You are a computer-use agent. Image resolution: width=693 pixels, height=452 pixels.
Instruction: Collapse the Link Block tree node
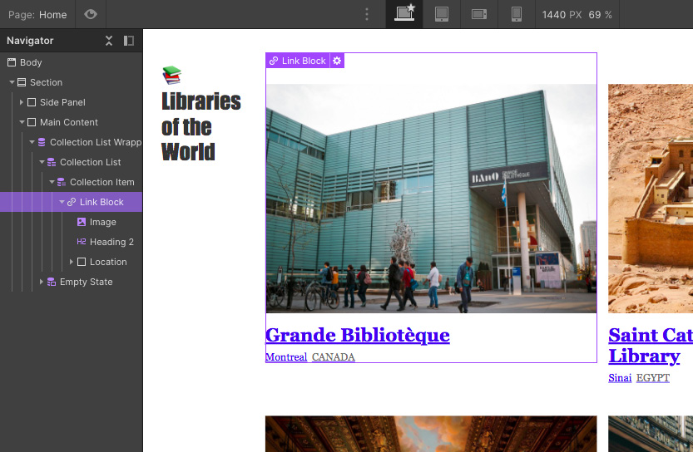click(x=62, y=202)
